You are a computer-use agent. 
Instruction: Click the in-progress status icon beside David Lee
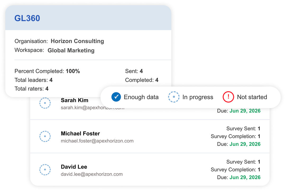coord(45,170)
